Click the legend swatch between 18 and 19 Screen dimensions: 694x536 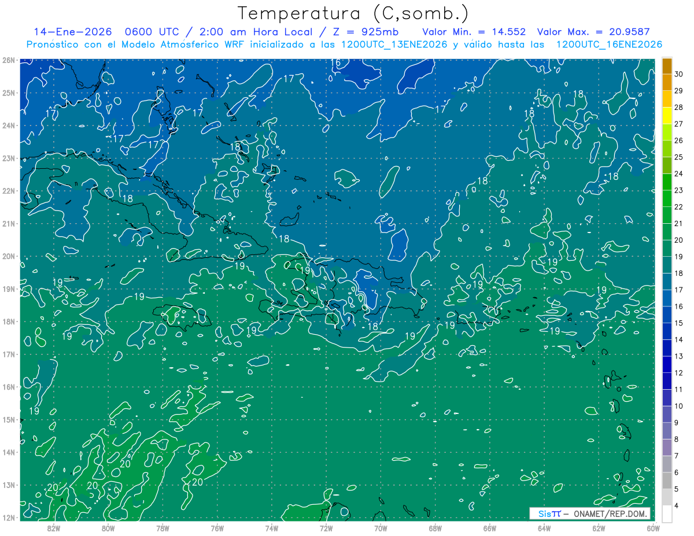point(667,265)
